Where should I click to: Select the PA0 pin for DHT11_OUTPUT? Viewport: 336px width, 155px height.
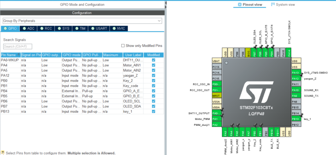click(x=217, y=113)
